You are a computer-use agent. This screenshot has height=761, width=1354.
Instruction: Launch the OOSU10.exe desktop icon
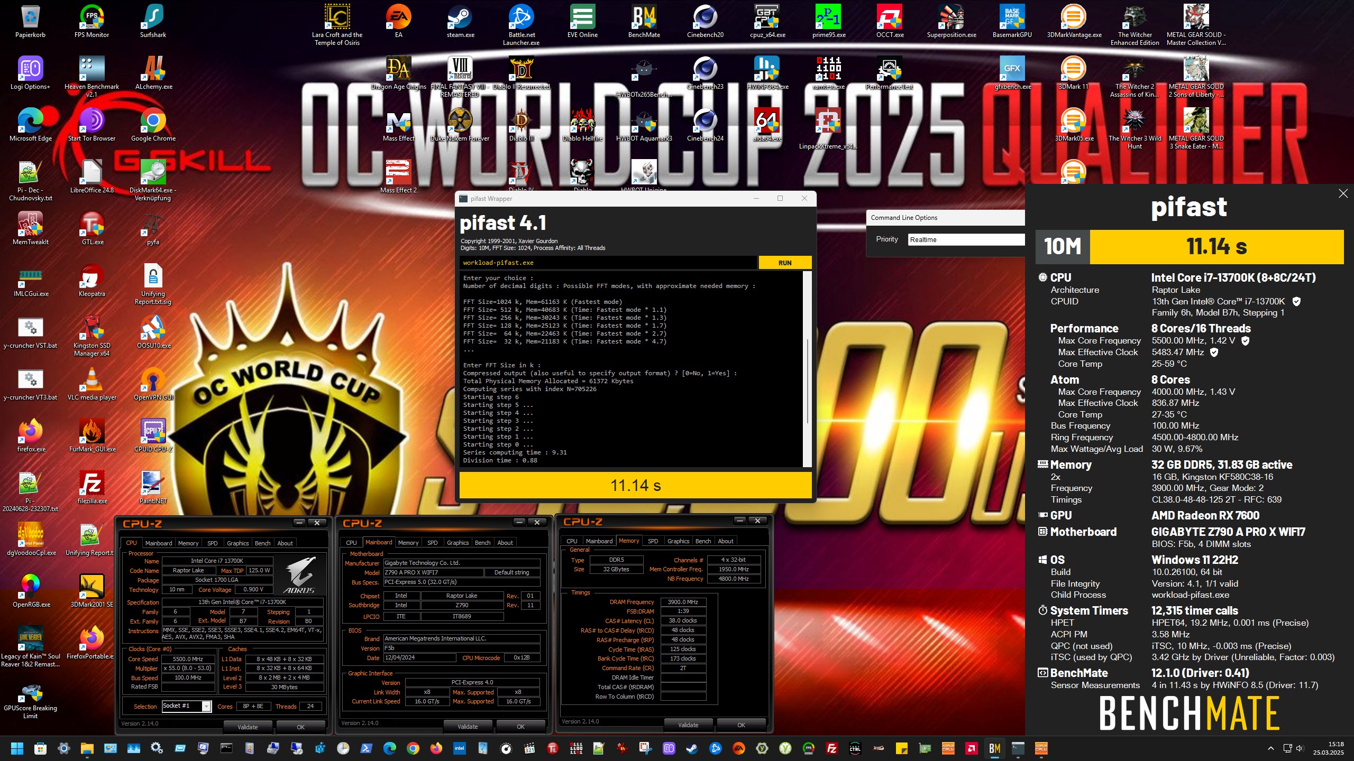[153, 332]
